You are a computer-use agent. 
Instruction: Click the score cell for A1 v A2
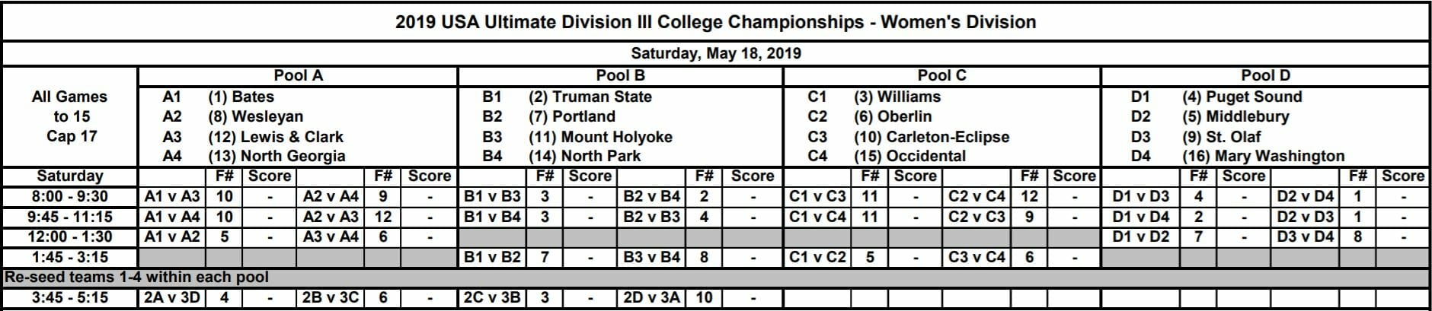pos(270,237)
